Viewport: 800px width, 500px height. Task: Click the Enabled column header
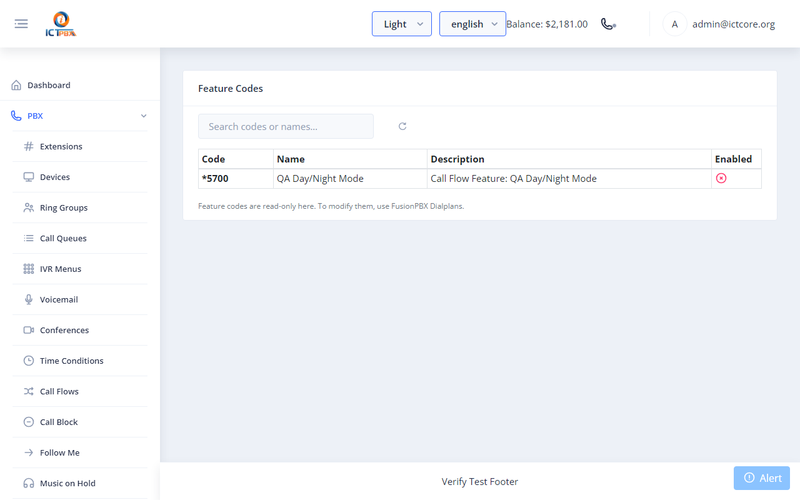pyautogui.click(x=736, y=159)
